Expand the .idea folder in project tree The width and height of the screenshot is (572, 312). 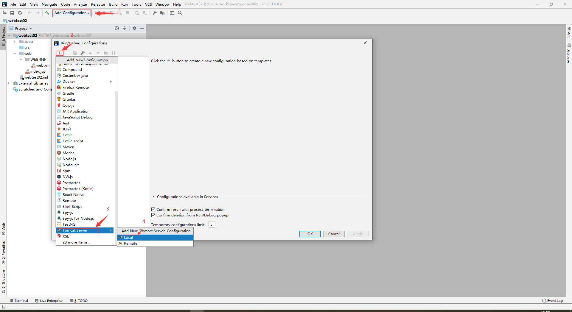[x=14, y=41]
